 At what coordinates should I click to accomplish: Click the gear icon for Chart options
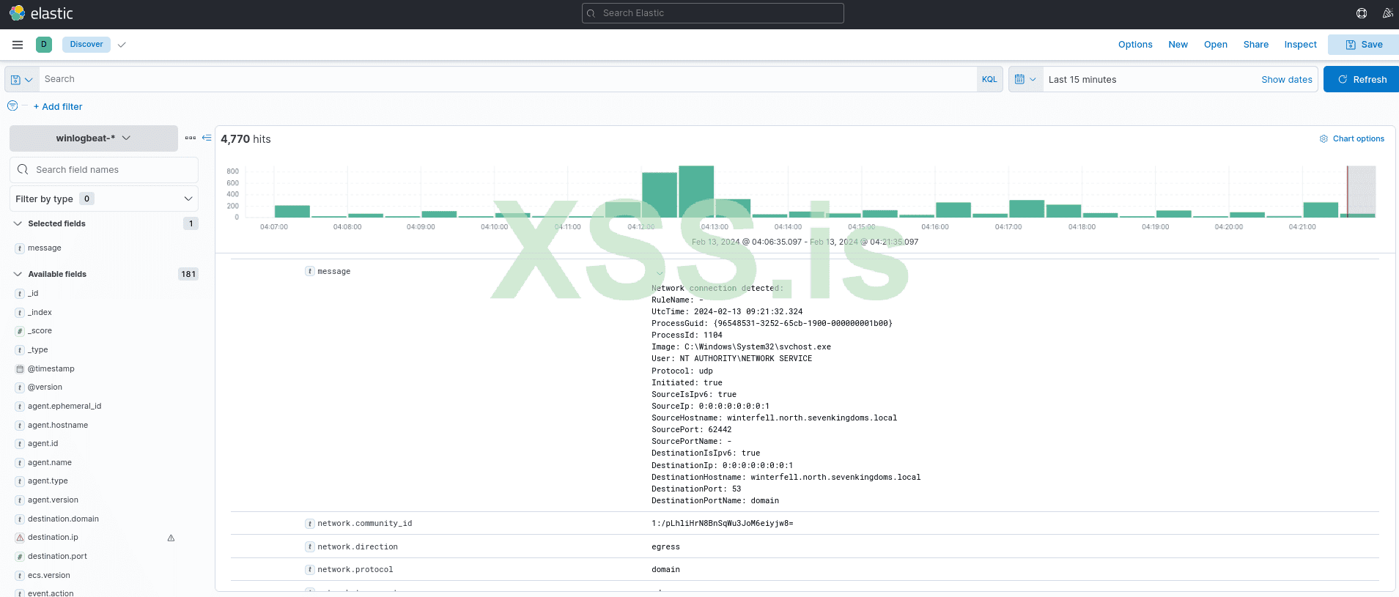click(1324, 138)
